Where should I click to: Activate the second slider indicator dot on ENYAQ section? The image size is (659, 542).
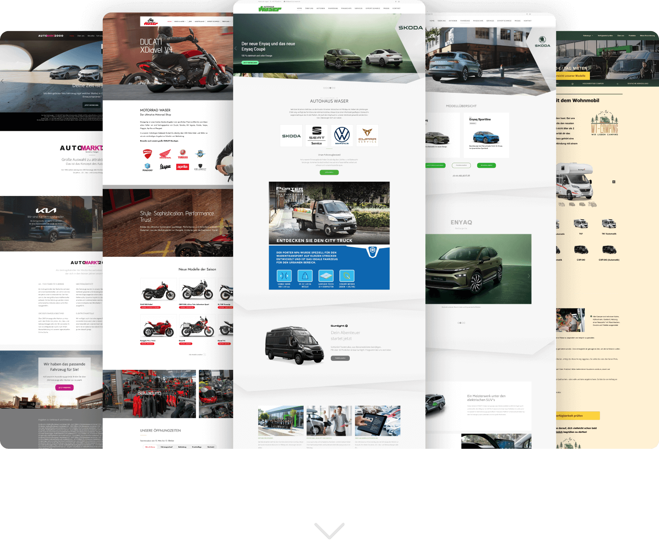(460, 323)
